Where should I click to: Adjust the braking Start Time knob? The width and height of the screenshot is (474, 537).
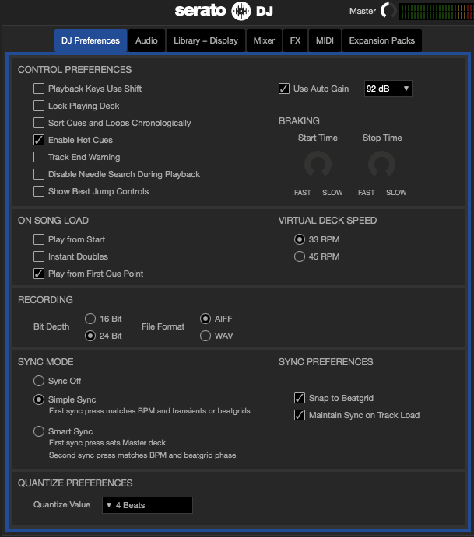click(x=318, y=164)
